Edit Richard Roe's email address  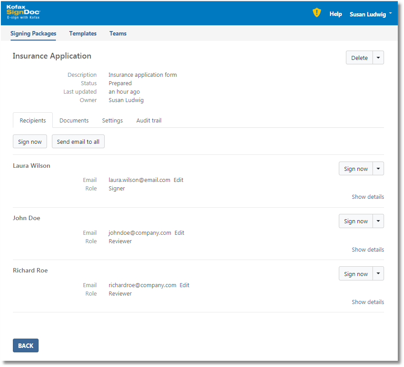[x=184, y=285]
